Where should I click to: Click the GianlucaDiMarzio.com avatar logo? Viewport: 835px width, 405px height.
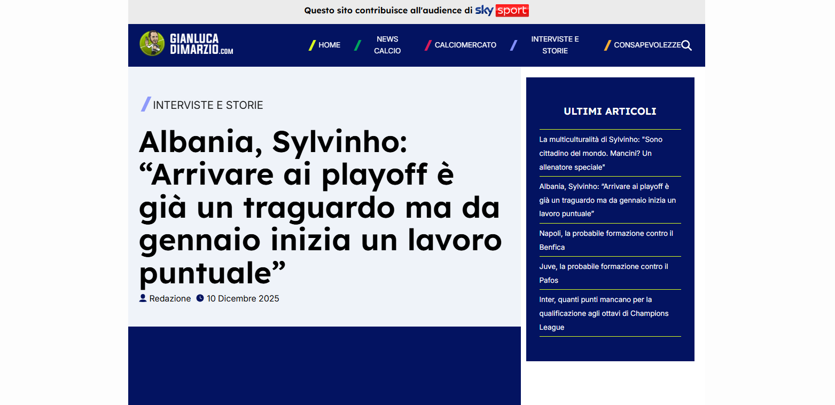(151, 43)
